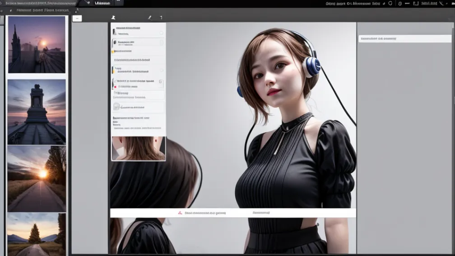This screenshot has width=455, height=256.
Task: Click the red warning triangle in the bottom bar
Action: [180, 213]
